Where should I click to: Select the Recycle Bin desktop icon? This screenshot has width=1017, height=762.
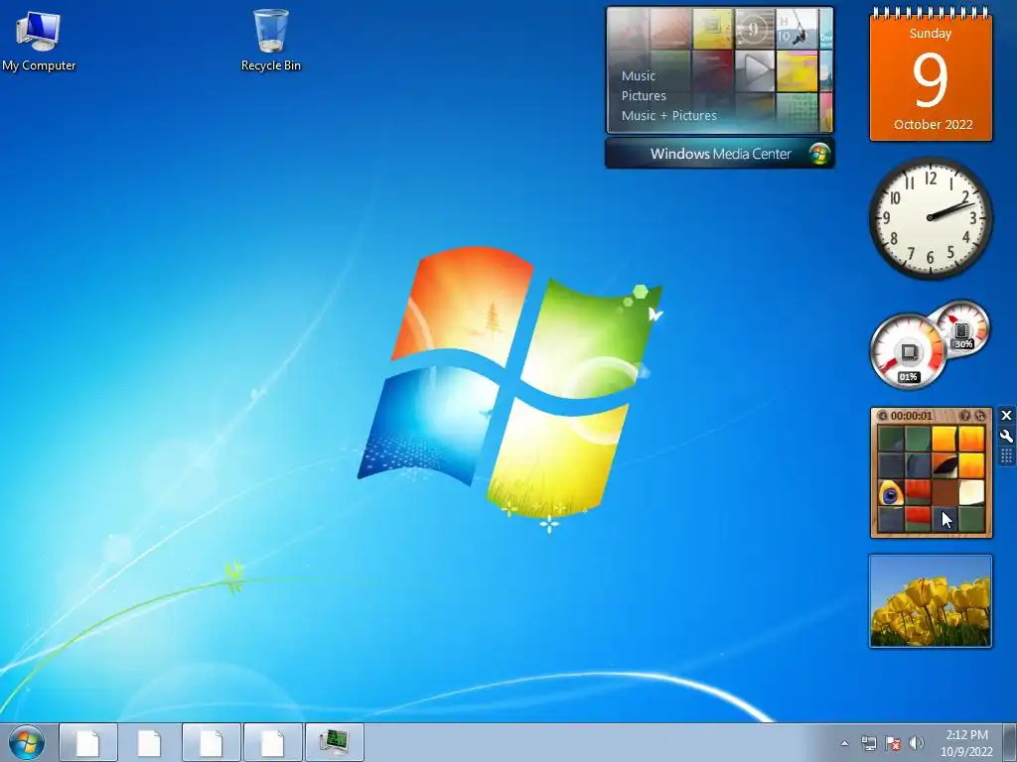270,41
